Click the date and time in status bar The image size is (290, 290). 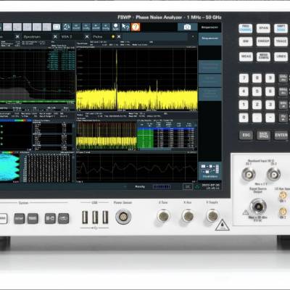pyautogui.click(x=211, y=186)
